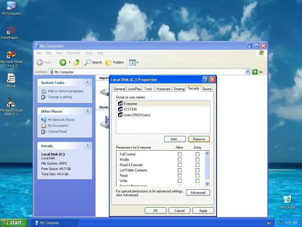The width and height of the screenshot is (302, 227).
Task: Check Allow for Full Control
Action: point(180,154)
